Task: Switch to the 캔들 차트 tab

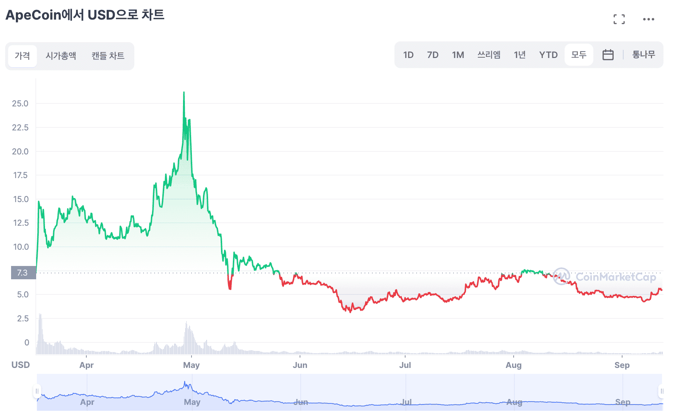Action: pyautogui.click(x=108, y=56)
